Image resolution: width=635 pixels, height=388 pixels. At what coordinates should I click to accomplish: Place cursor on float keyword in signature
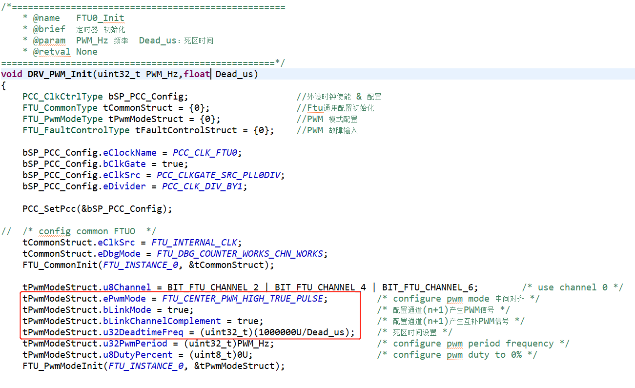197,74
